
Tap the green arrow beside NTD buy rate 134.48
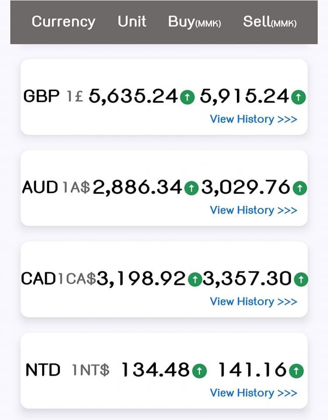(x=199, y=371)
